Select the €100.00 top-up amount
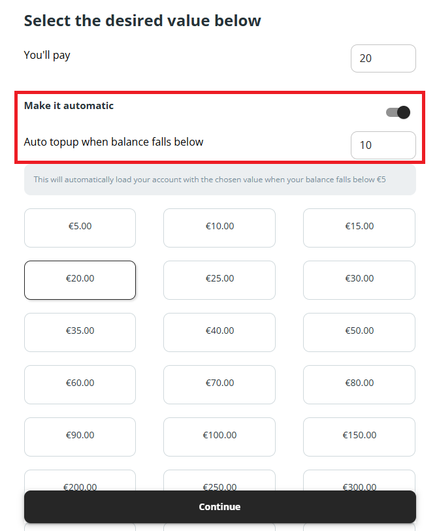 (219, 436)
